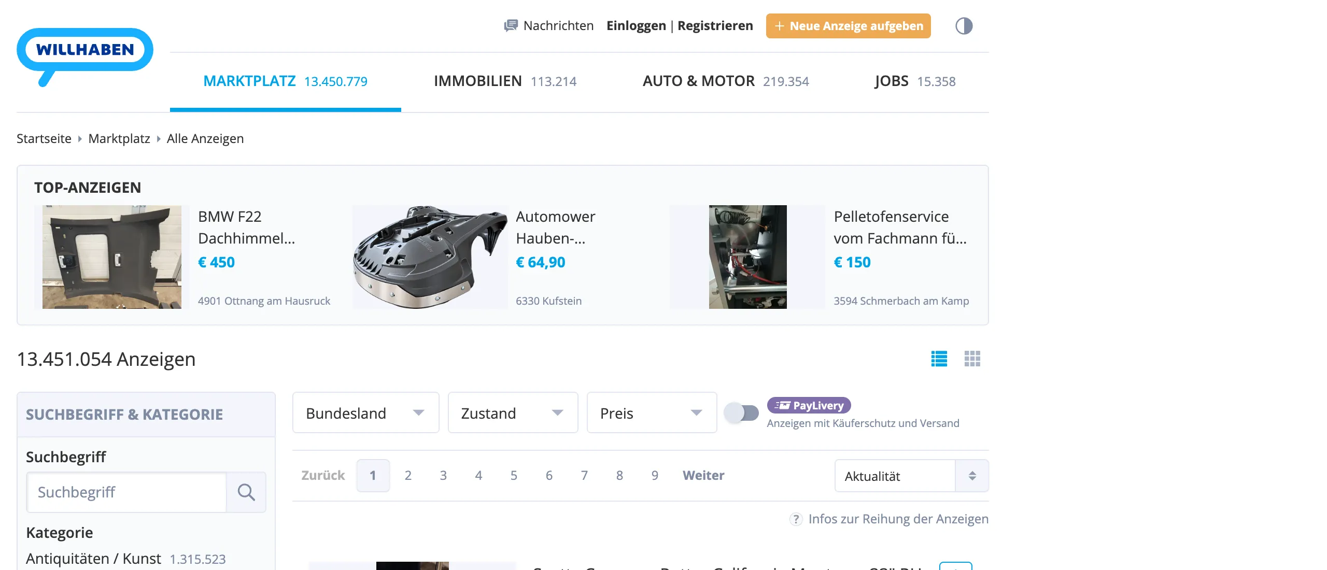Click the Registrieren link
Screen dimensions: 1327x570
715,25
